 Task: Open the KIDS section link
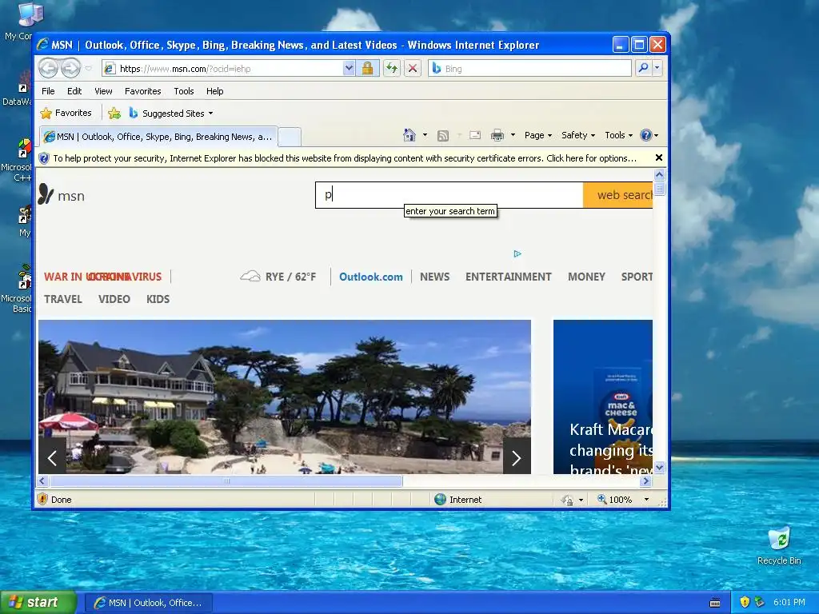click(x=158, y=299)
